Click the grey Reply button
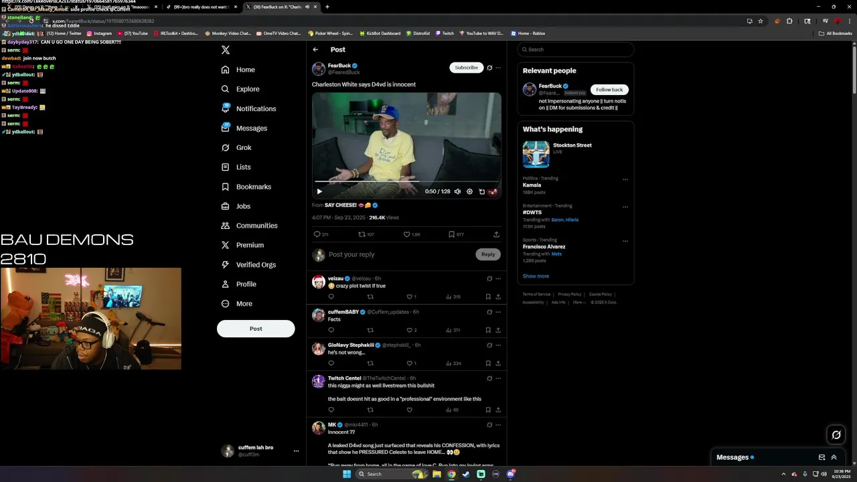 [x=488, y=254]
